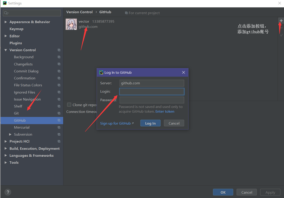Open help with the question mark icon
Image resolution: width=284 pixels, height=198 pixels.
pos(8,192)
